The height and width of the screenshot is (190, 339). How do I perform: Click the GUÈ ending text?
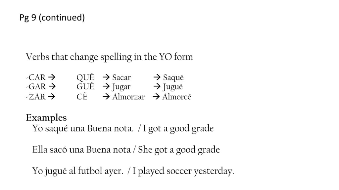85,86
